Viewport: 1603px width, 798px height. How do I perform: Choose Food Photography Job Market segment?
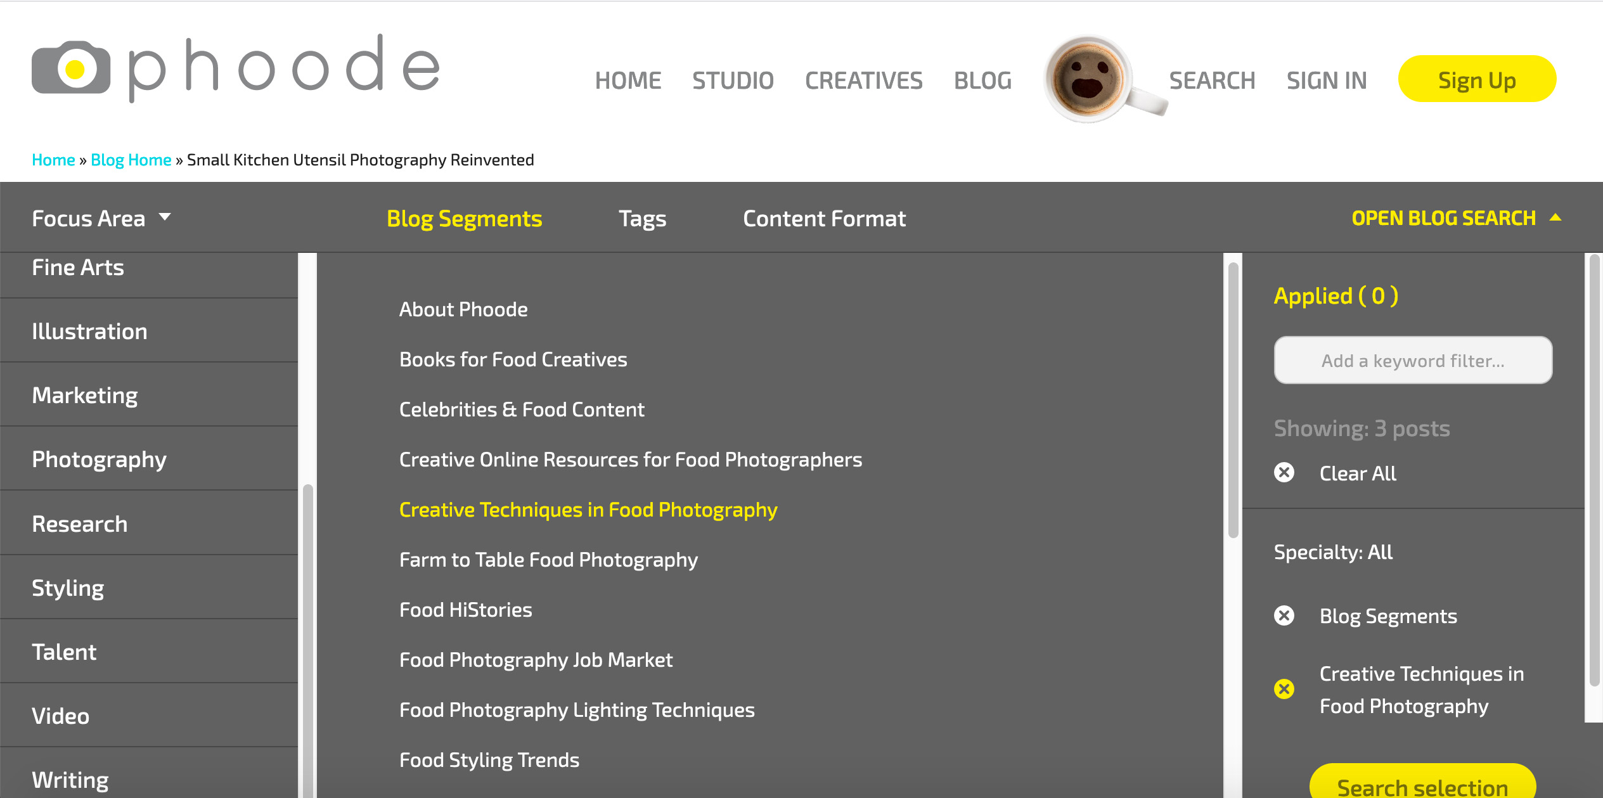tap(536, 660)
